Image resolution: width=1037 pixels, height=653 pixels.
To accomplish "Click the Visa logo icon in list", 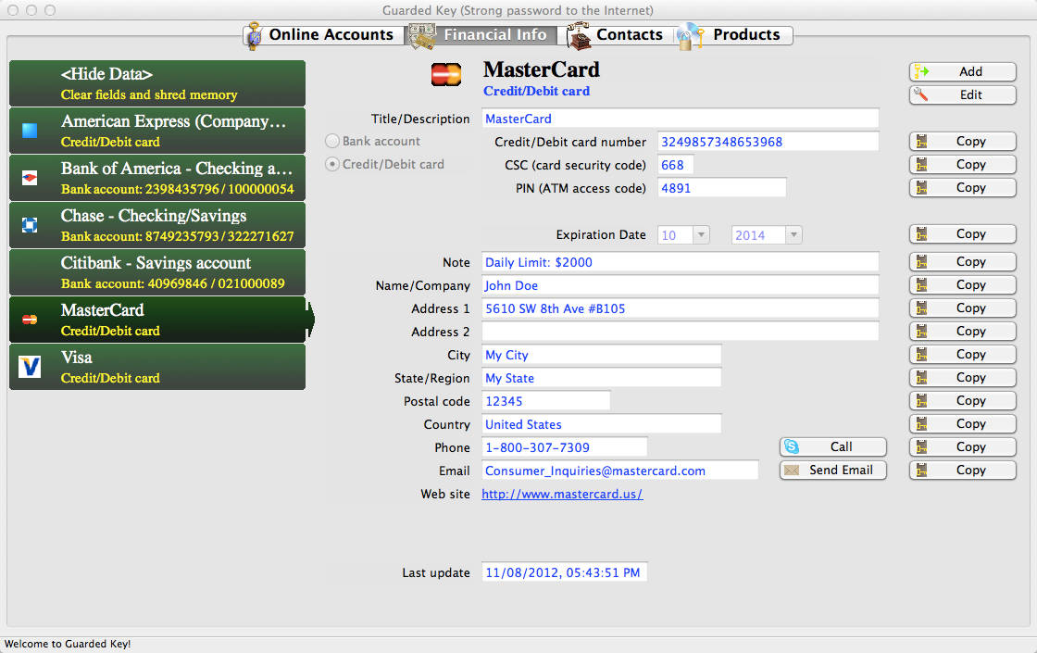I will tap(30, 367).
